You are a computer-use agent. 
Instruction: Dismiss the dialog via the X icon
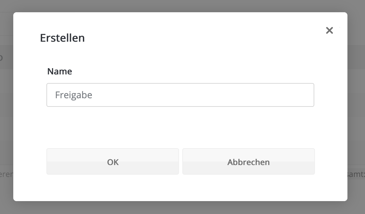[329, 30]
